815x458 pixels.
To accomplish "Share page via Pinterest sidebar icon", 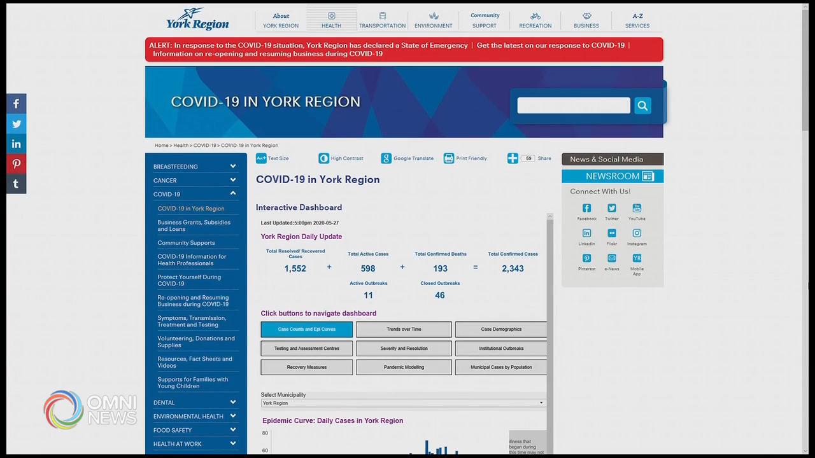I will tap(16, 164).
